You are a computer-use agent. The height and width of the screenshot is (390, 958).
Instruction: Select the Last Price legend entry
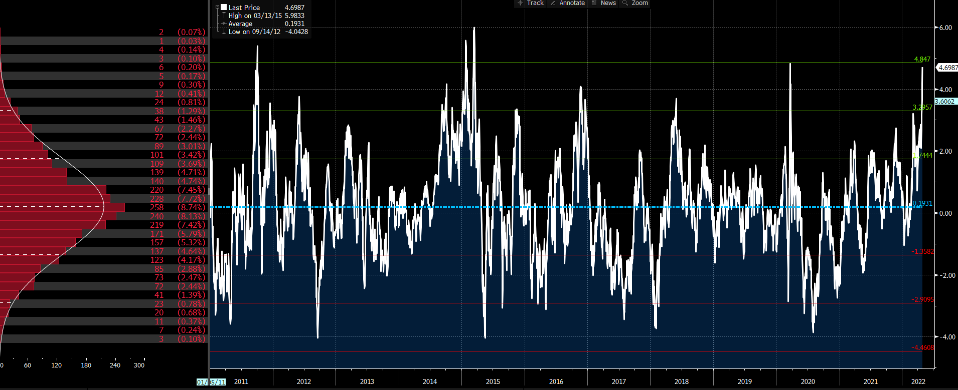244,8
